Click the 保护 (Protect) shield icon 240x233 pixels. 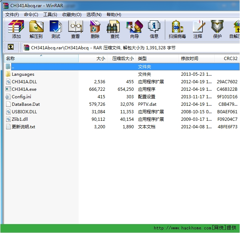[x=217, y=26]
